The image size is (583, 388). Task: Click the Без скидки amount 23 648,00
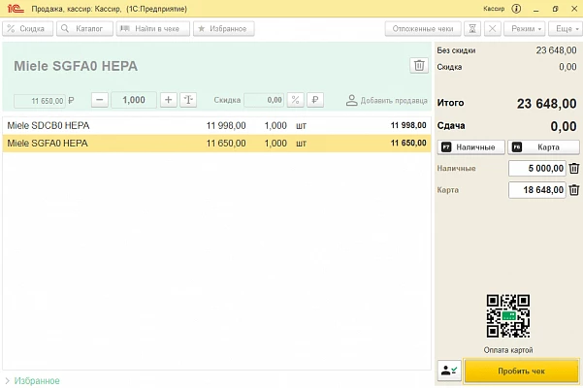point(556,50)
